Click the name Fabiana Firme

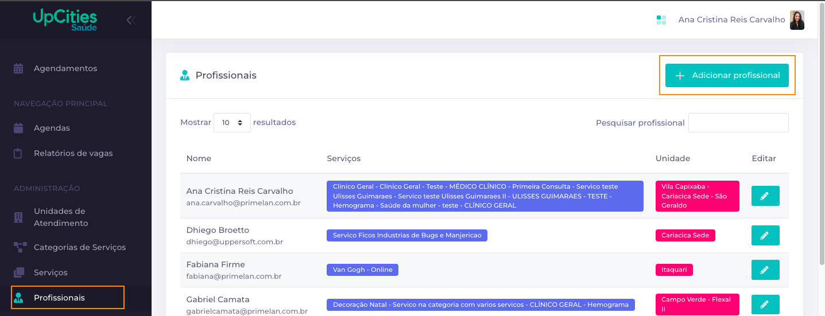point(216,264)
